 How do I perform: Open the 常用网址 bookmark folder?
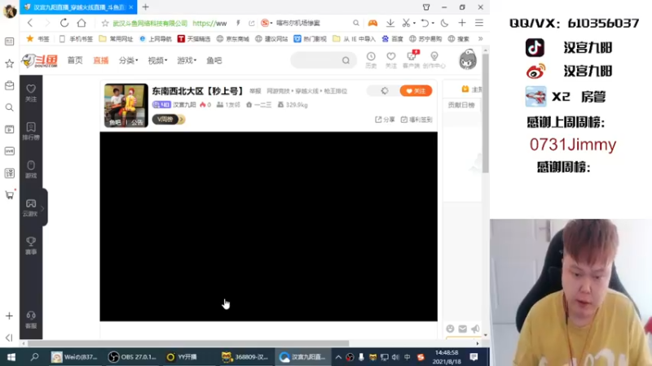tap(116, 38)
